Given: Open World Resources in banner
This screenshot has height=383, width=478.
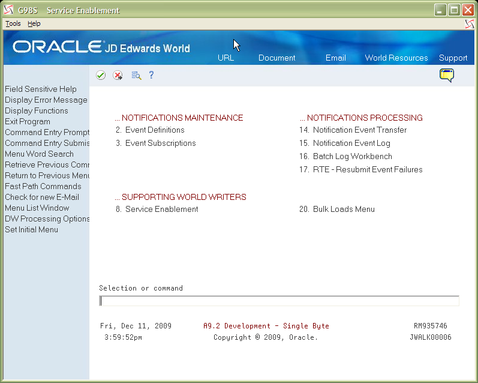Looking at the screenshot, I should click(396, 58).
